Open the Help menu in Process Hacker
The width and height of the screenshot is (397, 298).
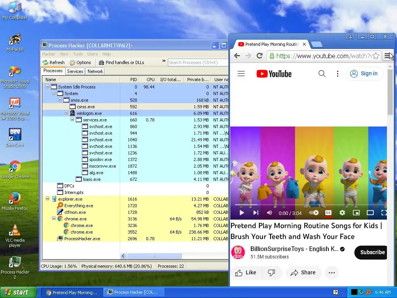coord(106,54)
